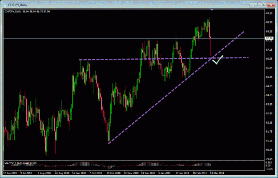Click the 82.95 price axis label
Viewport: 278px width, 178px height.
coord(269,113)
